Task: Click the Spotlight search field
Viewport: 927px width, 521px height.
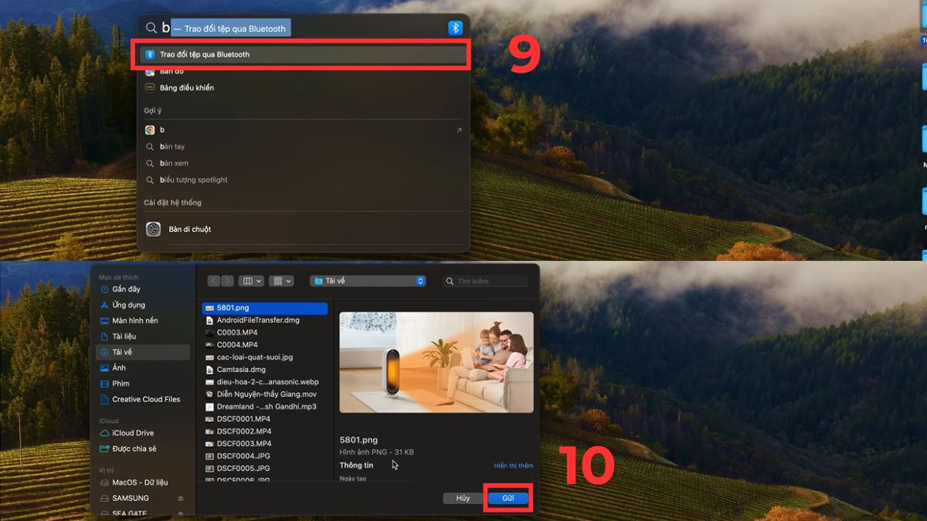Action: (303, 29)
